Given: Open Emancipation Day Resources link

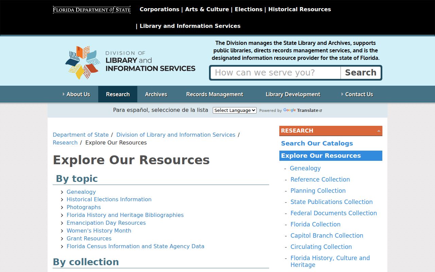Looking at the screenshot, I should click(x=106, y=223).
